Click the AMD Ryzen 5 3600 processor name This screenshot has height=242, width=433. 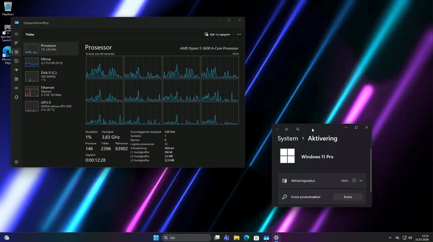(209, 48)
